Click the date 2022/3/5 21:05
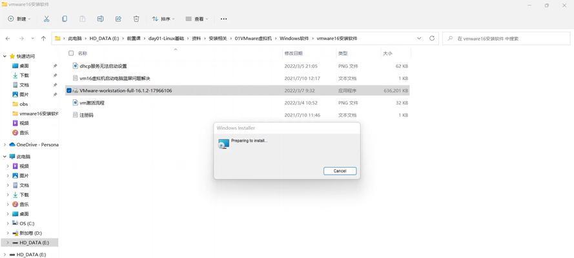The image size is (574, 258). (301, 66)
